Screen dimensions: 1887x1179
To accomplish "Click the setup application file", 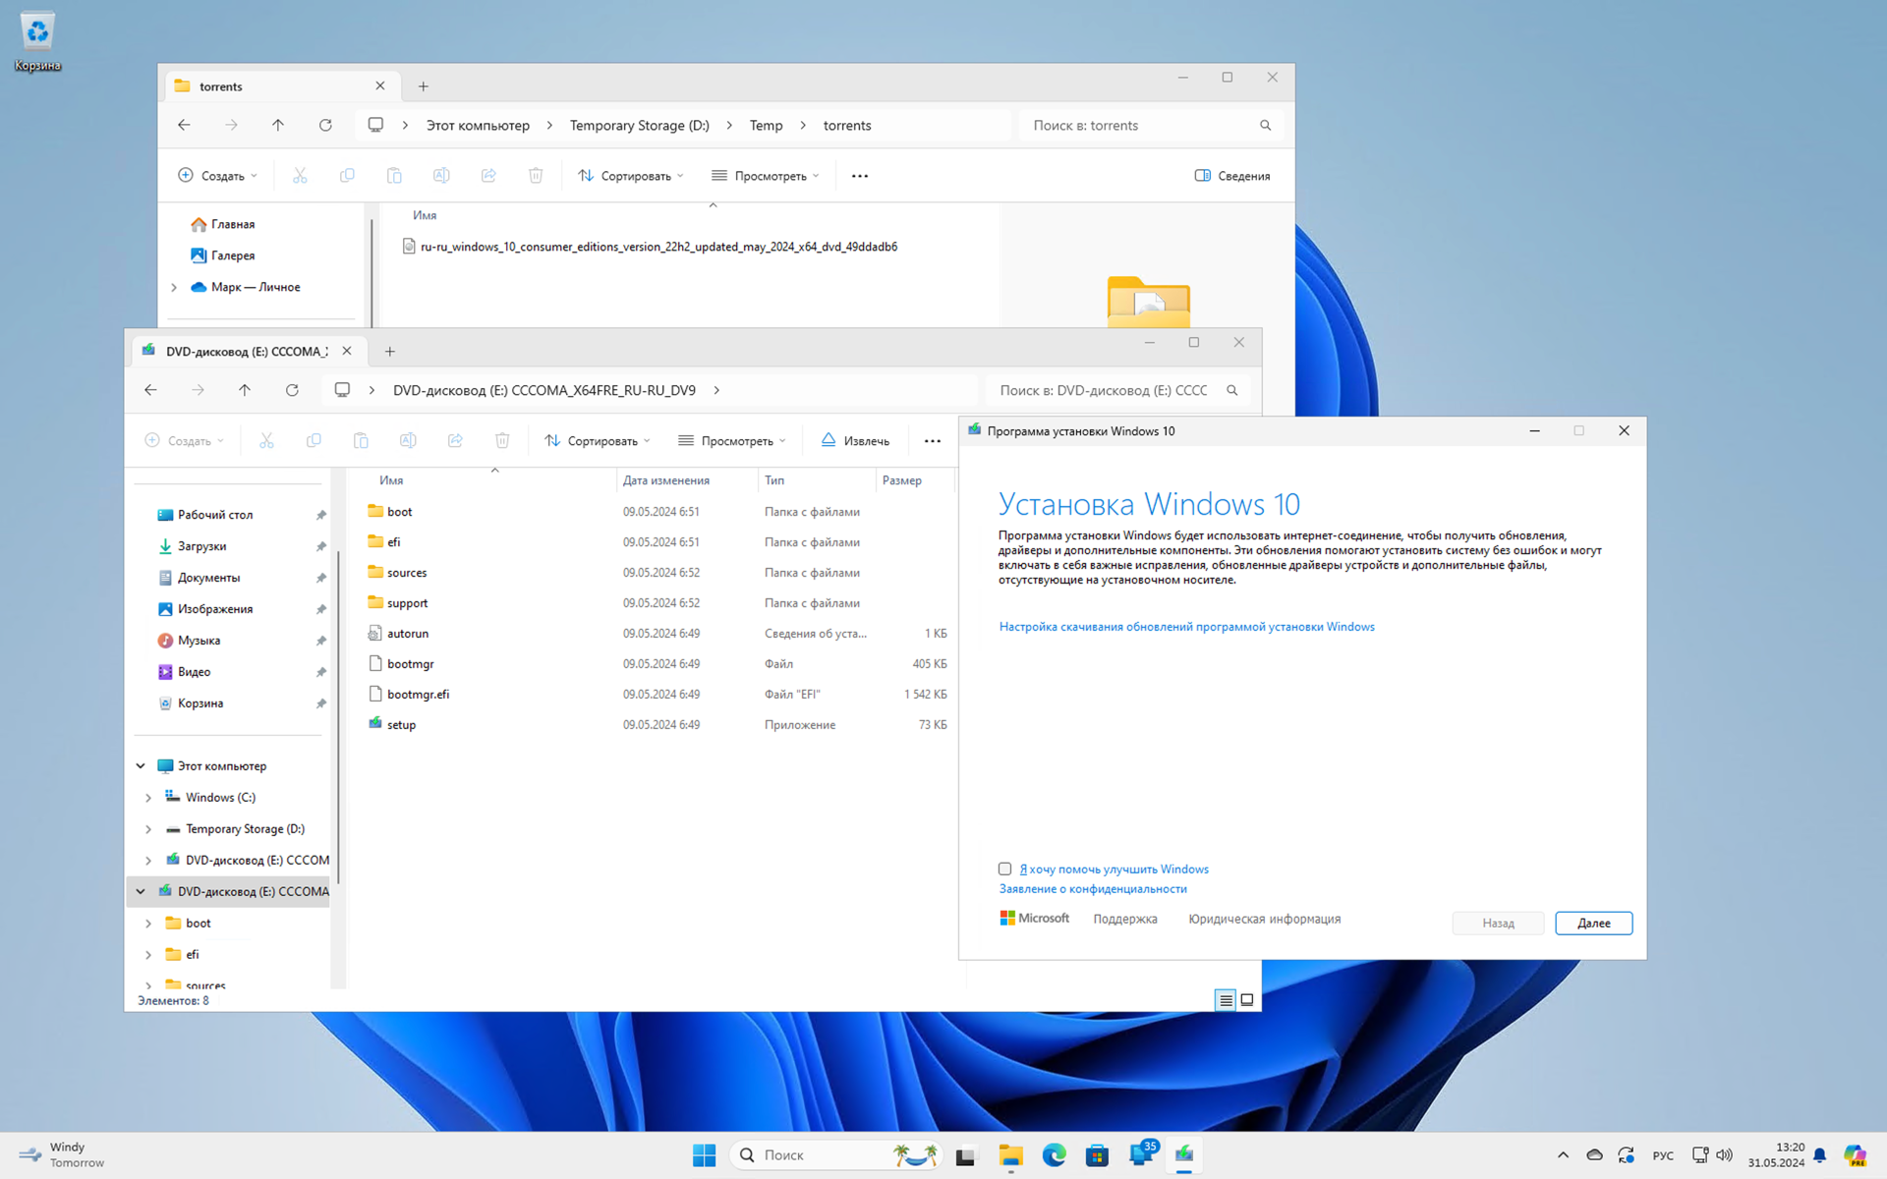I will click(x=399, y=724).
